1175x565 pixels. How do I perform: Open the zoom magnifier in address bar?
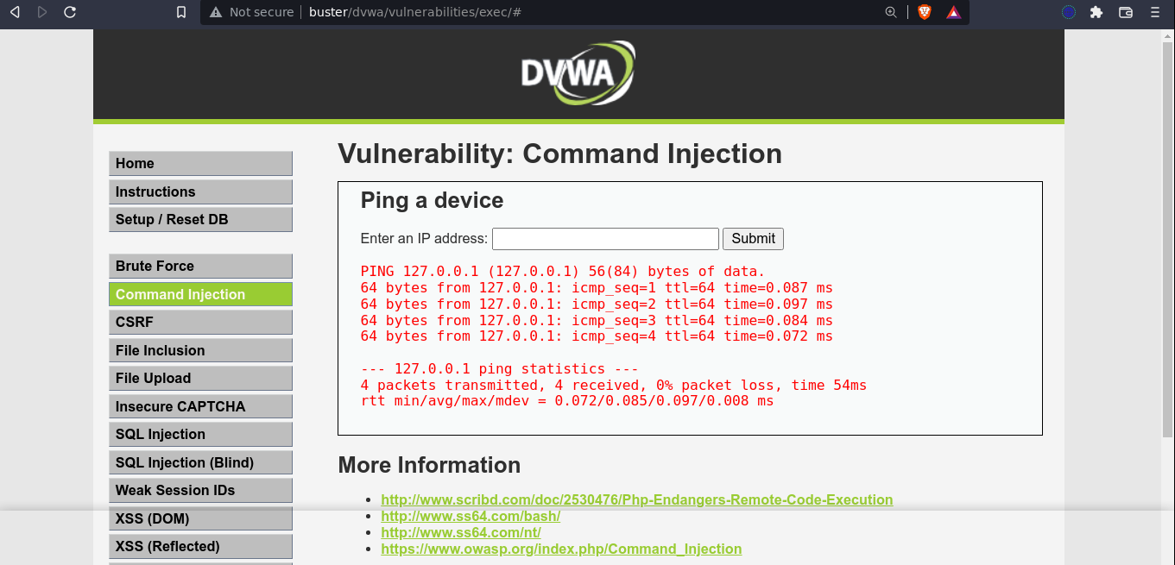pos(891,12)
